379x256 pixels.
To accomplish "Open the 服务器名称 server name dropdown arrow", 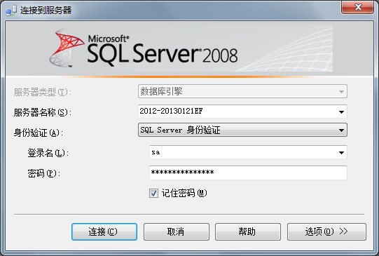I will [341, 112].
